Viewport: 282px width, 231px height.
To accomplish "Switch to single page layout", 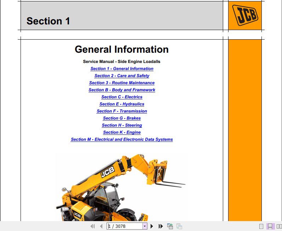I will click(x=261, y=226).
